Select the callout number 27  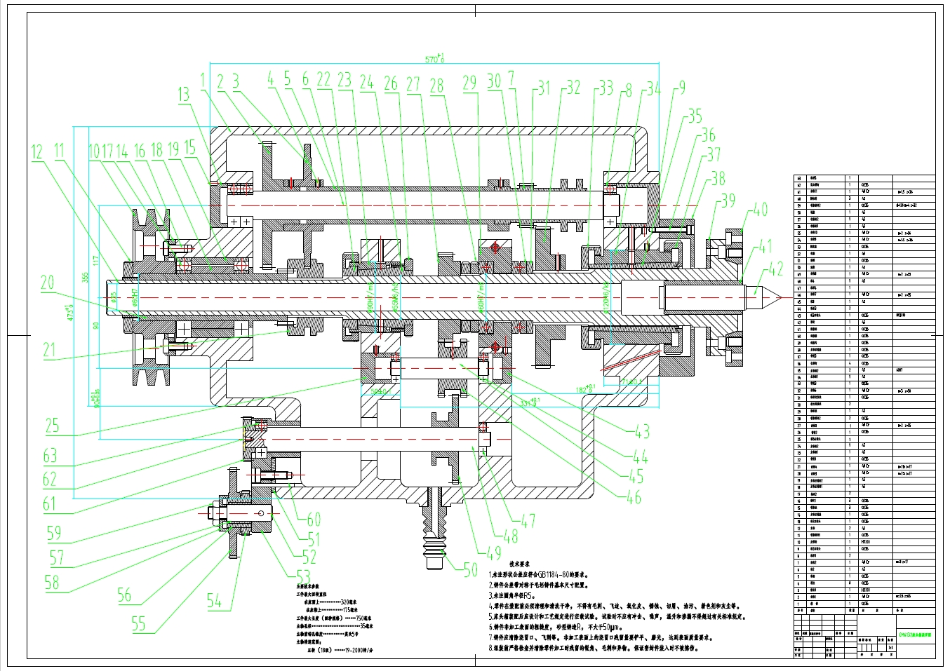(413, 84)
